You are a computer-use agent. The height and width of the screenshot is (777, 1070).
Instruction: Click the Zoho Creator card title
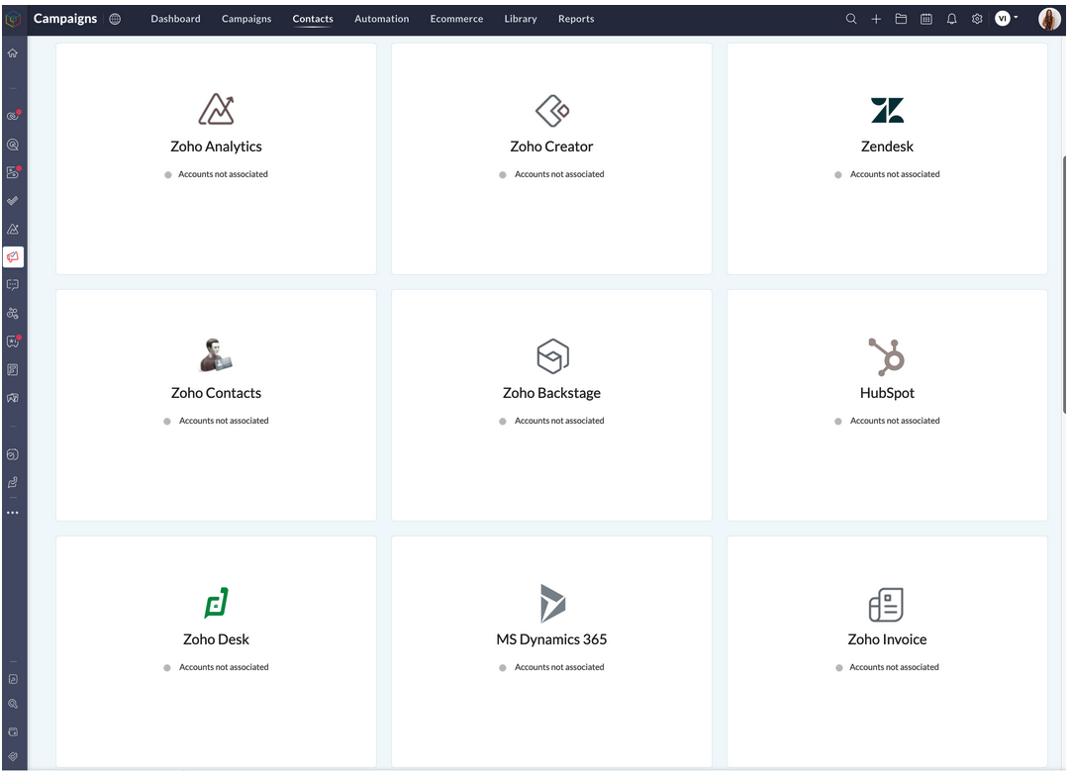(551, 146)
